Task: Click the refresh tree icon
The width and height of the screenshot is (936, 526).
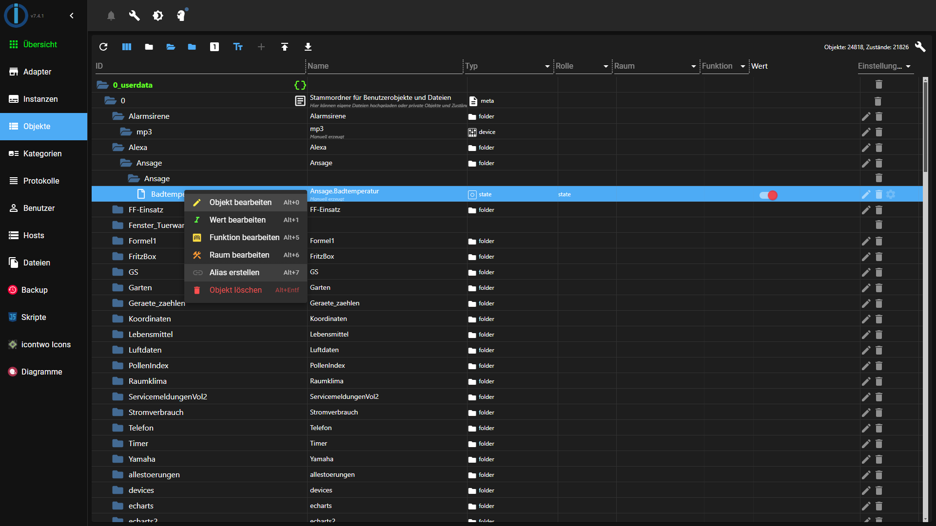Action: coord(103,47)
